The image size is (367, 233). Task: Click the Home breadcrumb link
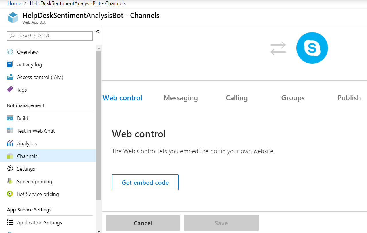[x=14, y=3]
